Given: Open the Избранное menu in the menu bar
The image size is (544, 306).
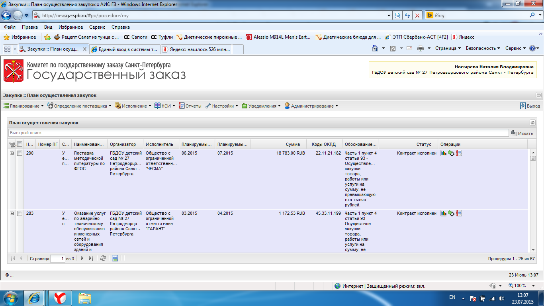Looking at the screenshot, I should click(x=70, y=27).
